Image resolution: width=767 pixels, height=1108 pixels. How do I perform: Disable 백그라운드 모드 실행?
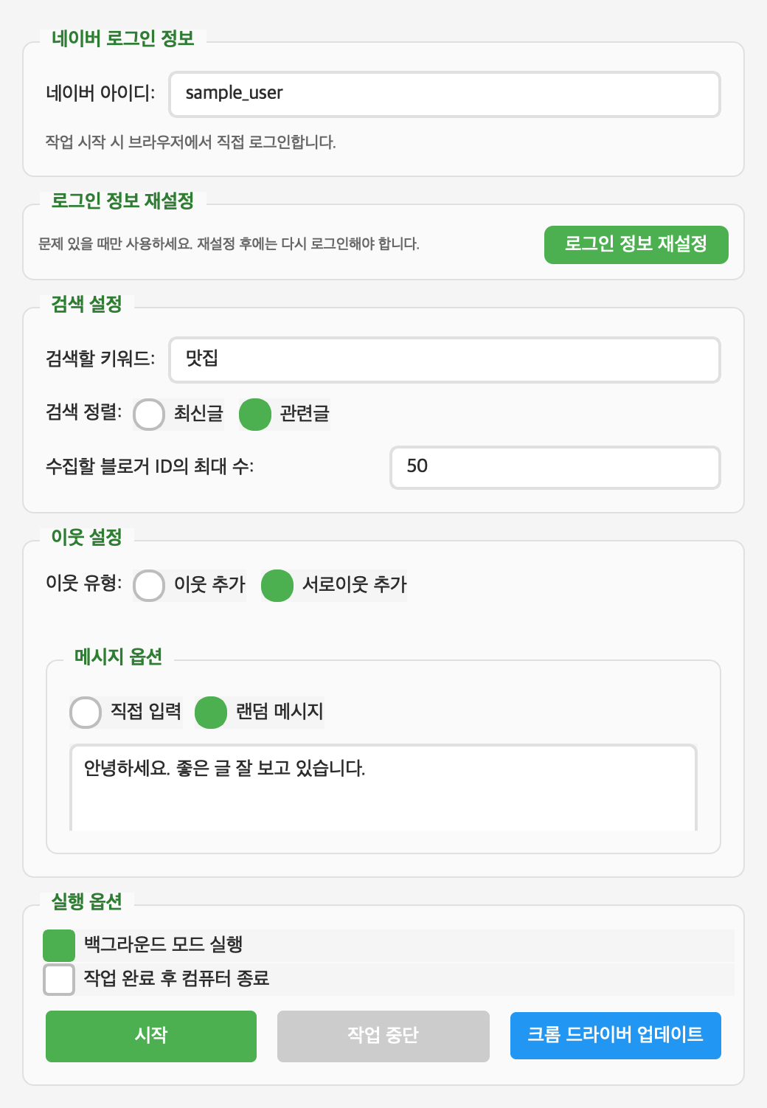pos(58,945)
